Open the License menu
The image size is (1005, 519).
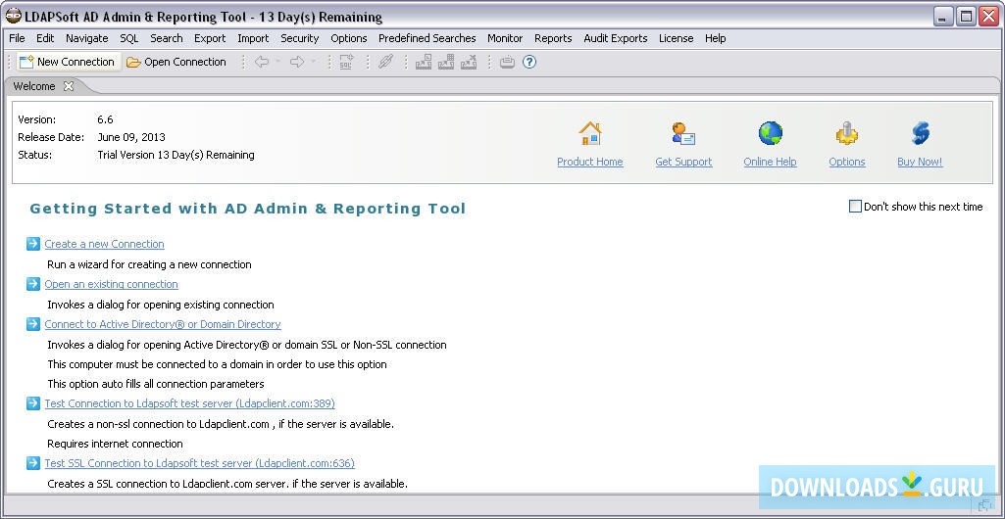[677, 38]
